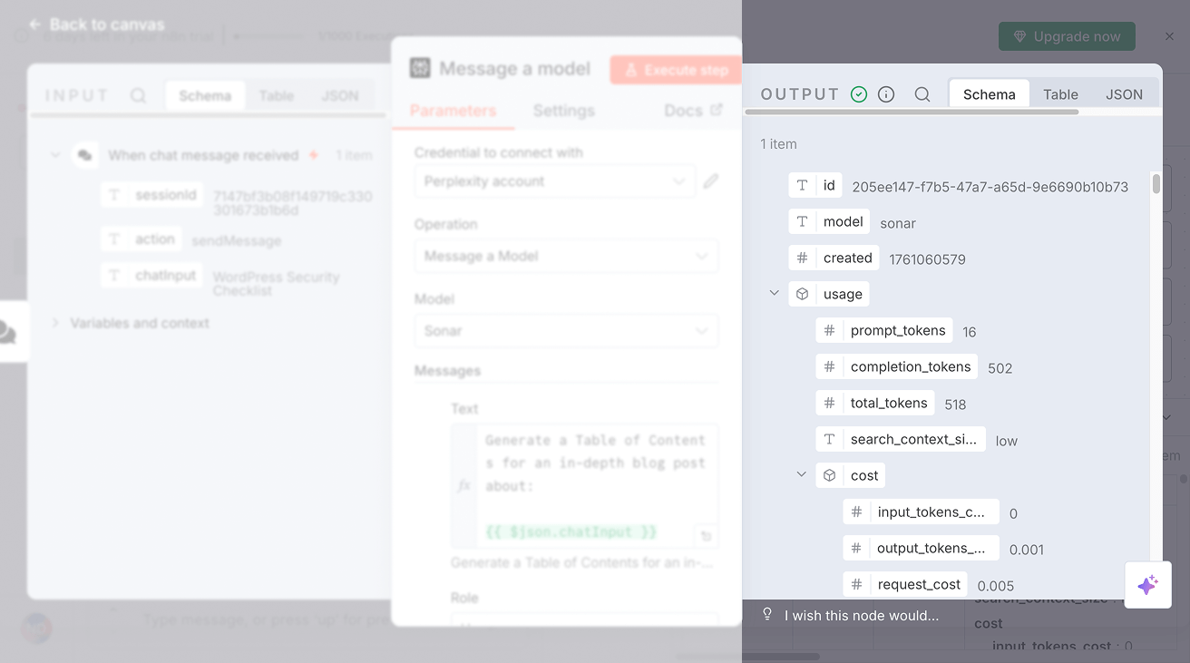The image size is (1190, 663).
Task: Edit the Perplexity credential with pencil icon
Action: (x=711, y=181)
